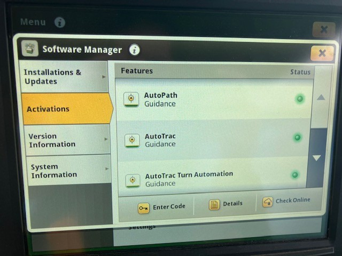Viewport: 342px width, 256px height.
Task: Expand arrow beside Version Information
Action: pyautogui.click(x=106, y=139)
